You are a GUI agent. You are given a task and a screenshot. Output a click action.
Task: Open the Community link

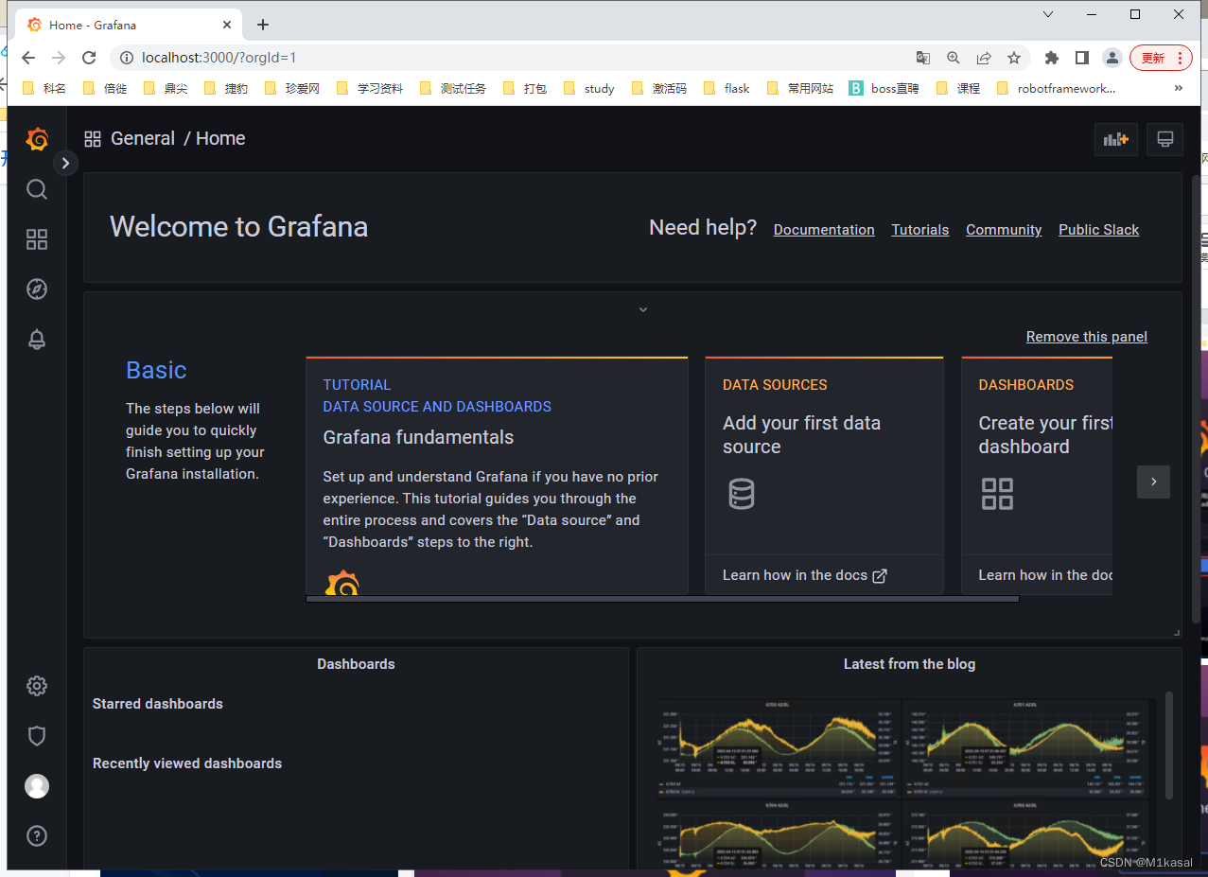[1004, 230]
